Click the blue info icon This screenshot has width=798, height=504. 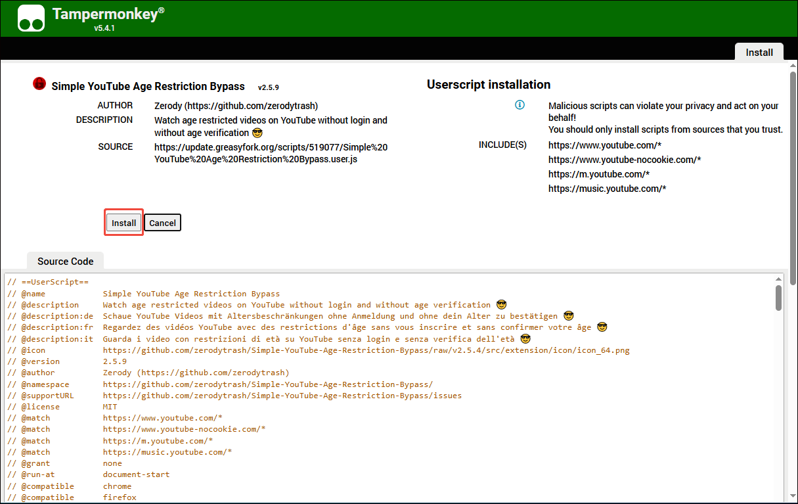point(520,105)
